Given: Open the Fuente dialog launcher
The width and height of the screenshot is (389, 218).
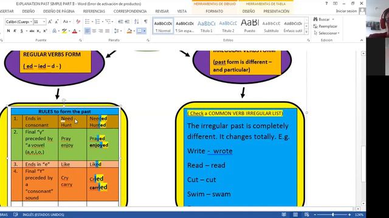Looking at the screenshot, I should [80, 40].
